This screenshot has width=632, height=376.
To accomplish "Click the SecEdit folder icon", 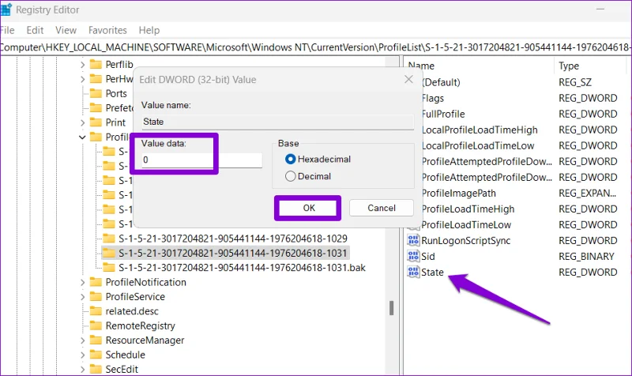I will [96, 369].
